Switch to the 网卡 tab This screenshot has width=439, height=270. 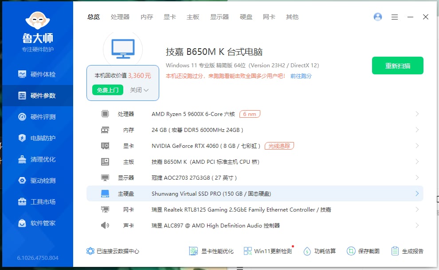pos(269,17)
